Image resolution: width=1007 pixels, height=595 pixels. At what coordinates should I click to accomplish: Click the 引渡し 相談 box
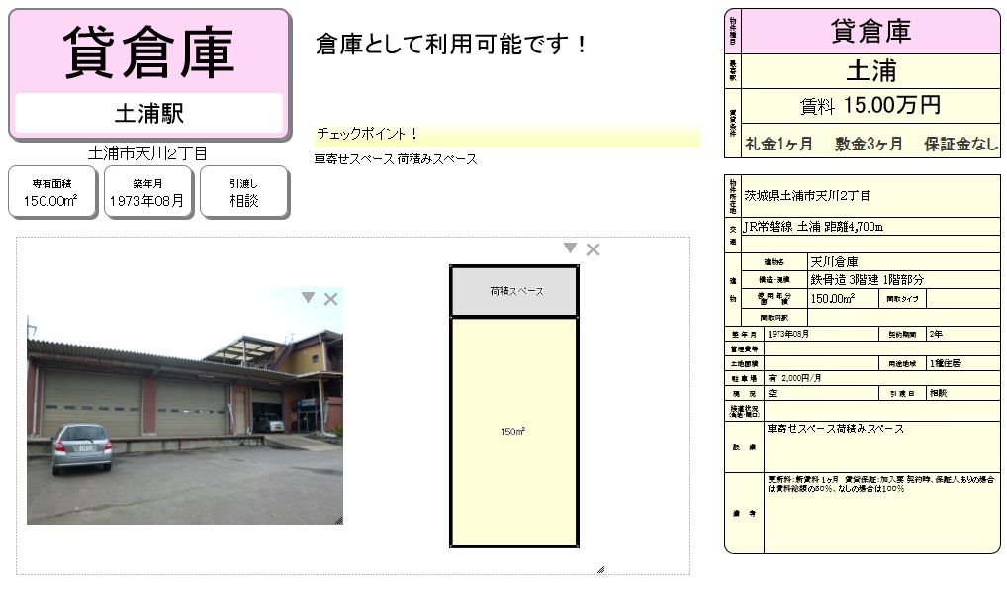point(243,192)
